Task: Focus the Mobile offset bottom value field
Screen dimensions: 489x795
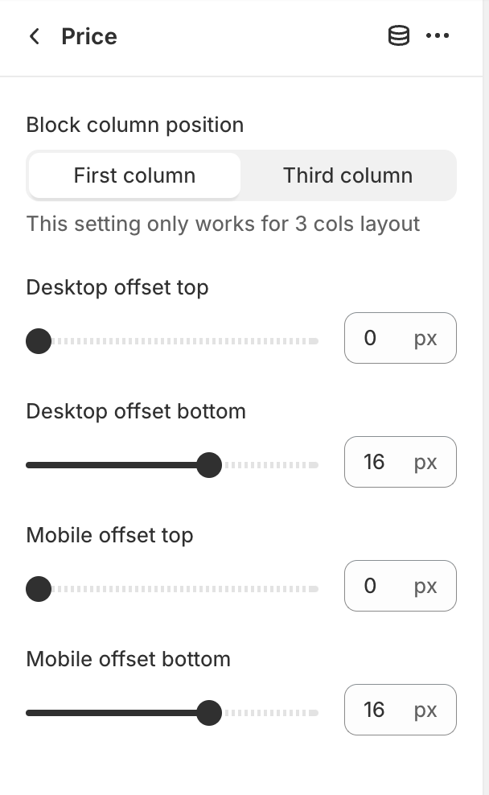Action: pos(401,710)
